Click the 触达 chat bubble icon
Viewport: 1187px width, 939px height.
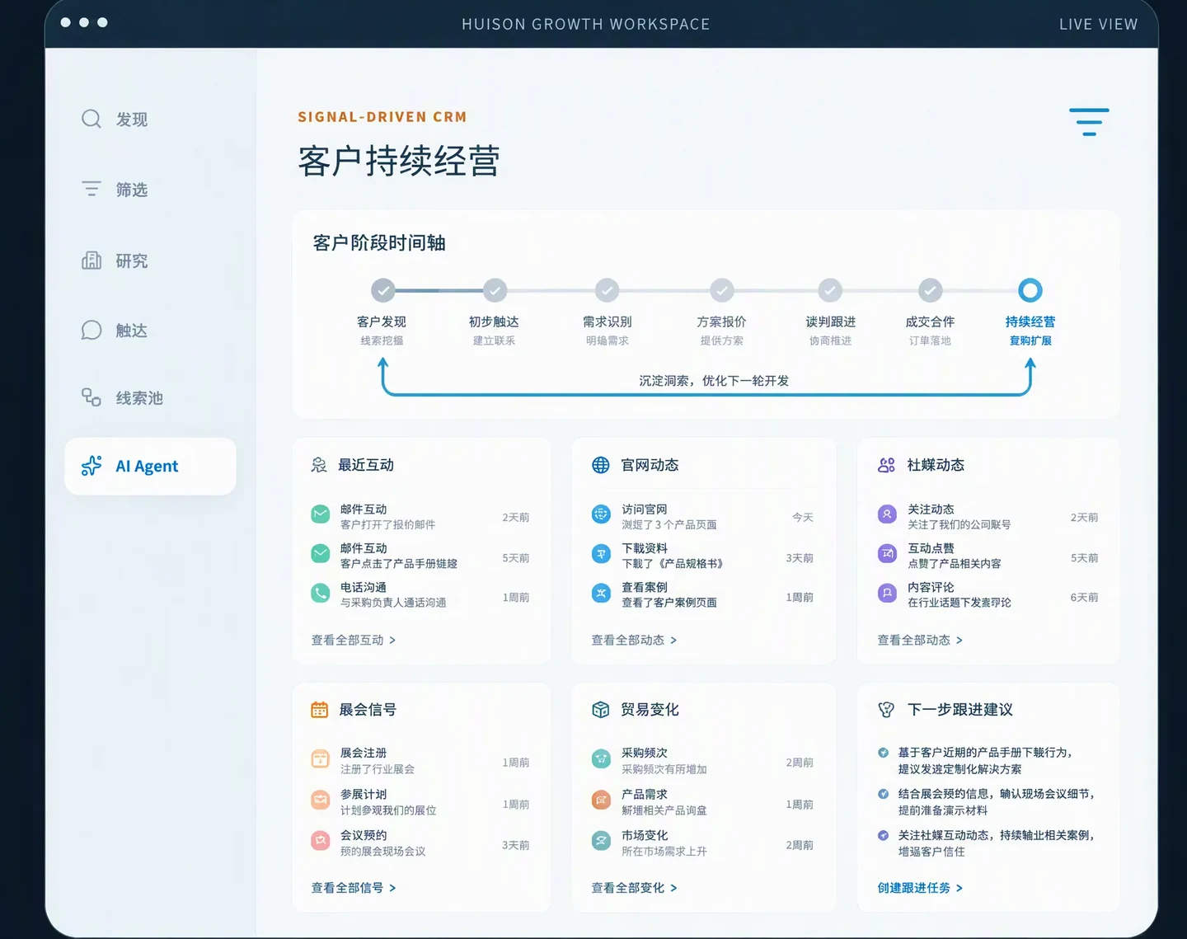[91, 331]
